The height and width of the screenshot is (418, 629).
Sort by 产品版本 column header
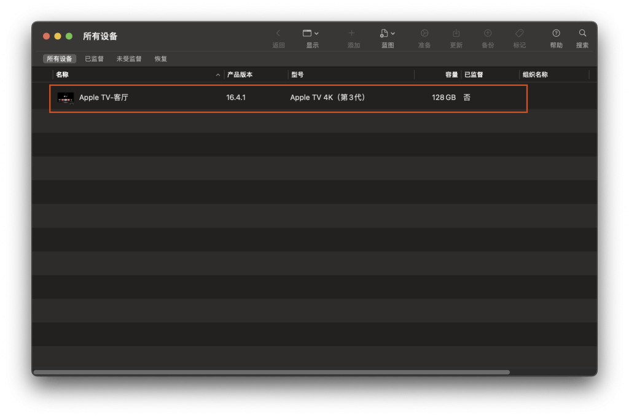pos(240,74)
